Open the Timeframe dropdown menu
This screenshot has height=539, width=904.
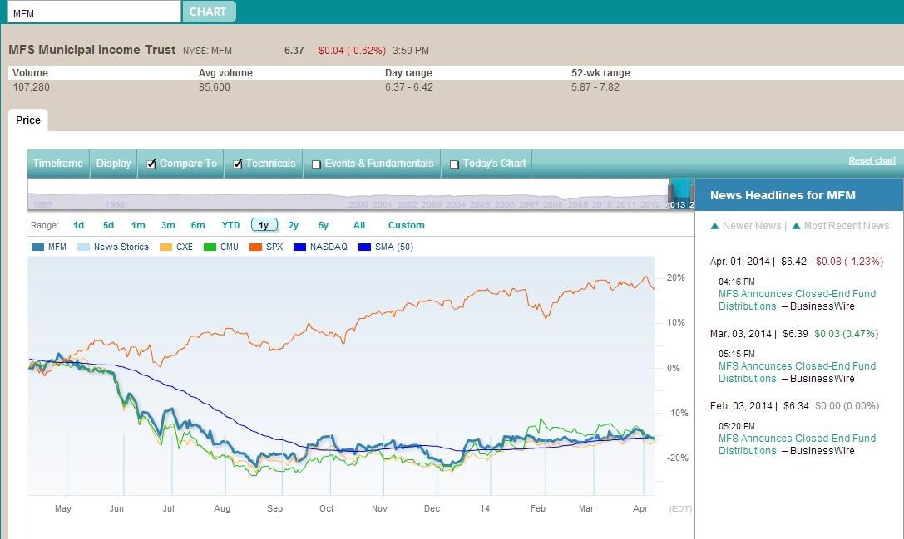point(57,164)
